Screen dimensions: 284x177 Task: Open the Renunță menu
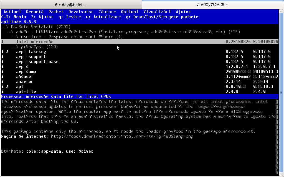35,12
